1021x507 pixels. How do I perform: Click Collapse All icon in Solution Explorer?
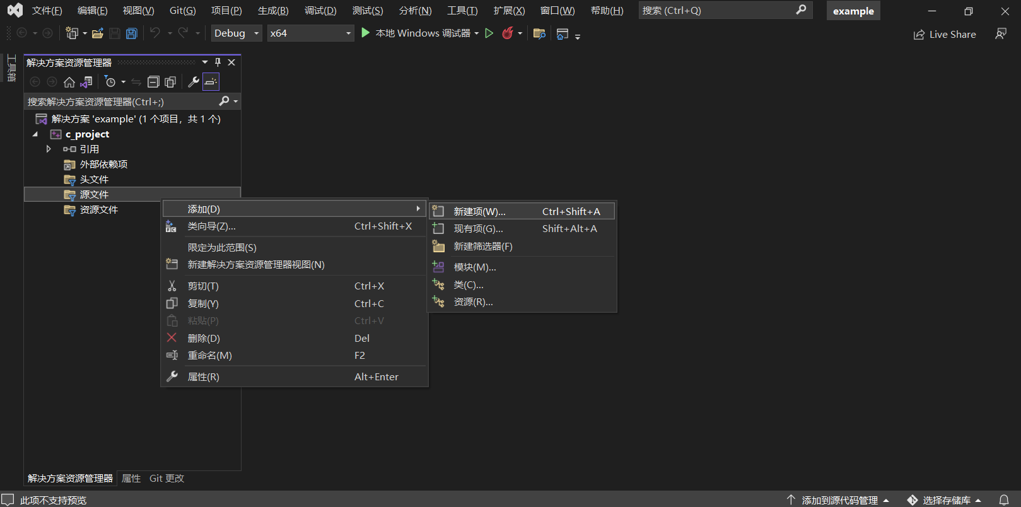point(153,82)
